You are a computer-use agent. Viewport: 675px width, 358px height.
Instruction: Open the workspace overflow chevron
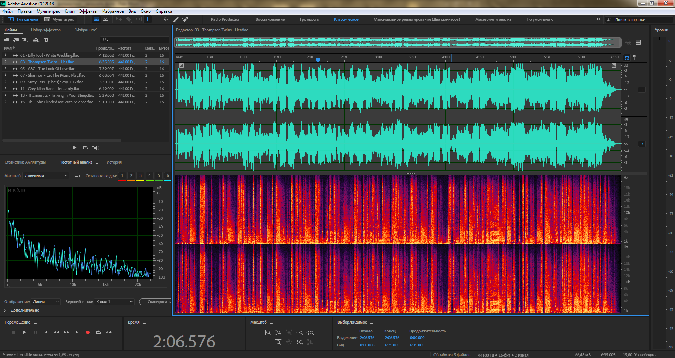point(598,19)
